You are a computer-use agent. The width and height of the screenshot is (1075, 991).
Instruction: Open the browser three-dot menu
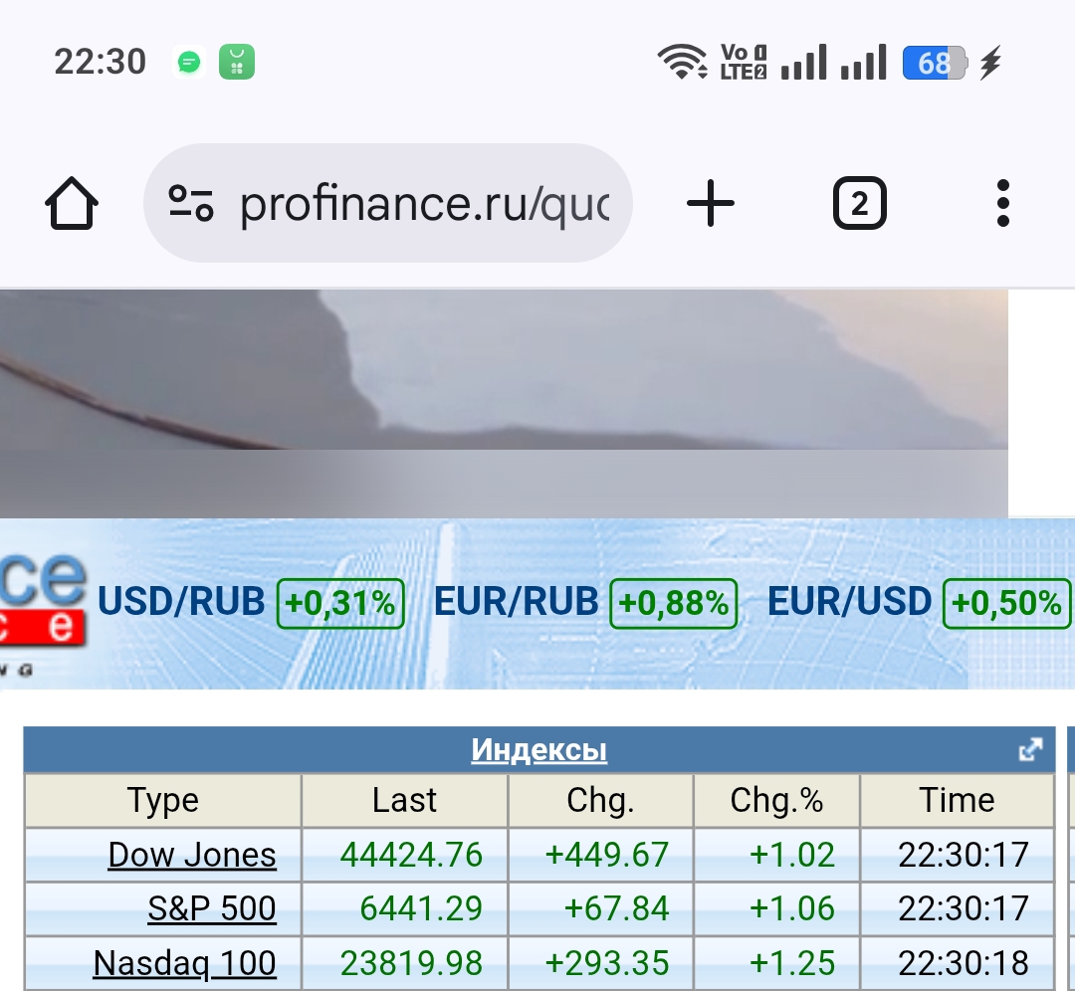pos(1002,204)
